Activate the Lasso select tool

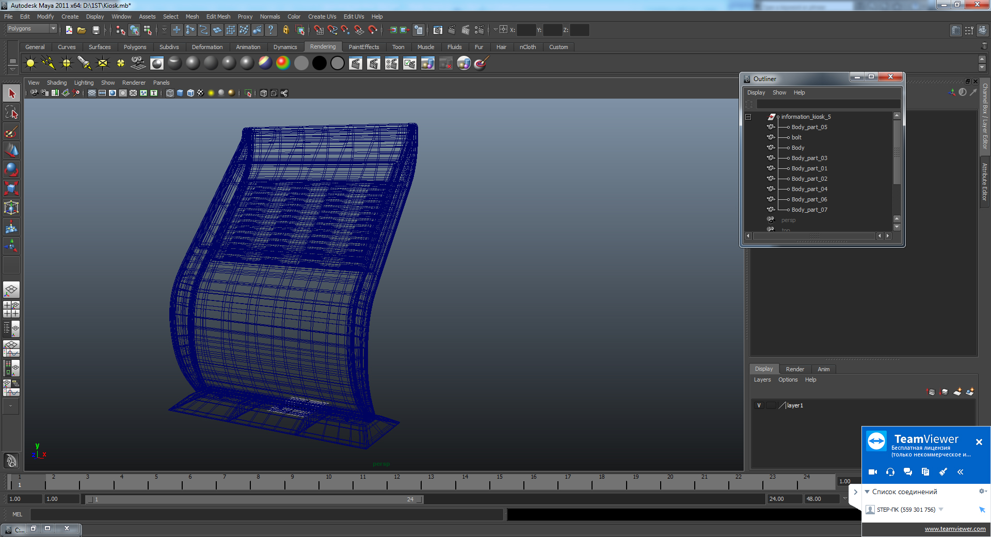[x=11, y=113]
